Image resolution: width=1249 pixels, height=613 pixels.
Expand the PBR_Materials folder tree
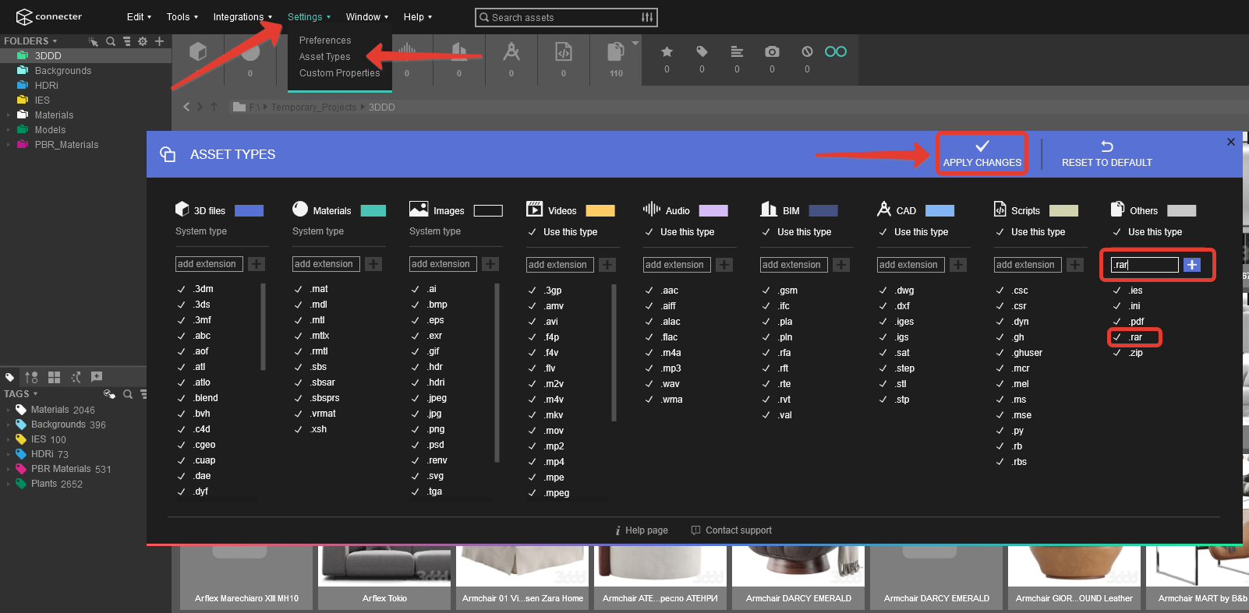[x=9, y=145]
